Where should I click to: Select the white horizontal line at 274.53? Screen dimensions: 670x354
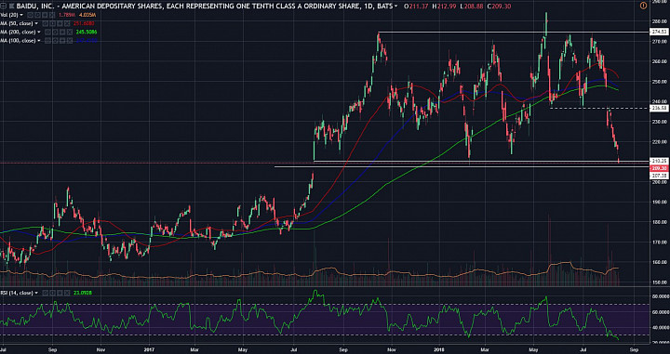coord(513,33)
